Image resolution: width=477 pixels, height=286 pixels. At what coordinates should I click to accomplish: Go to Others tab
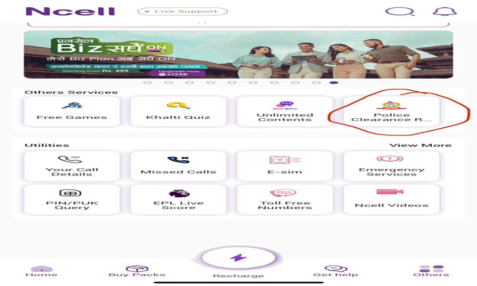[x=431, y=271]
